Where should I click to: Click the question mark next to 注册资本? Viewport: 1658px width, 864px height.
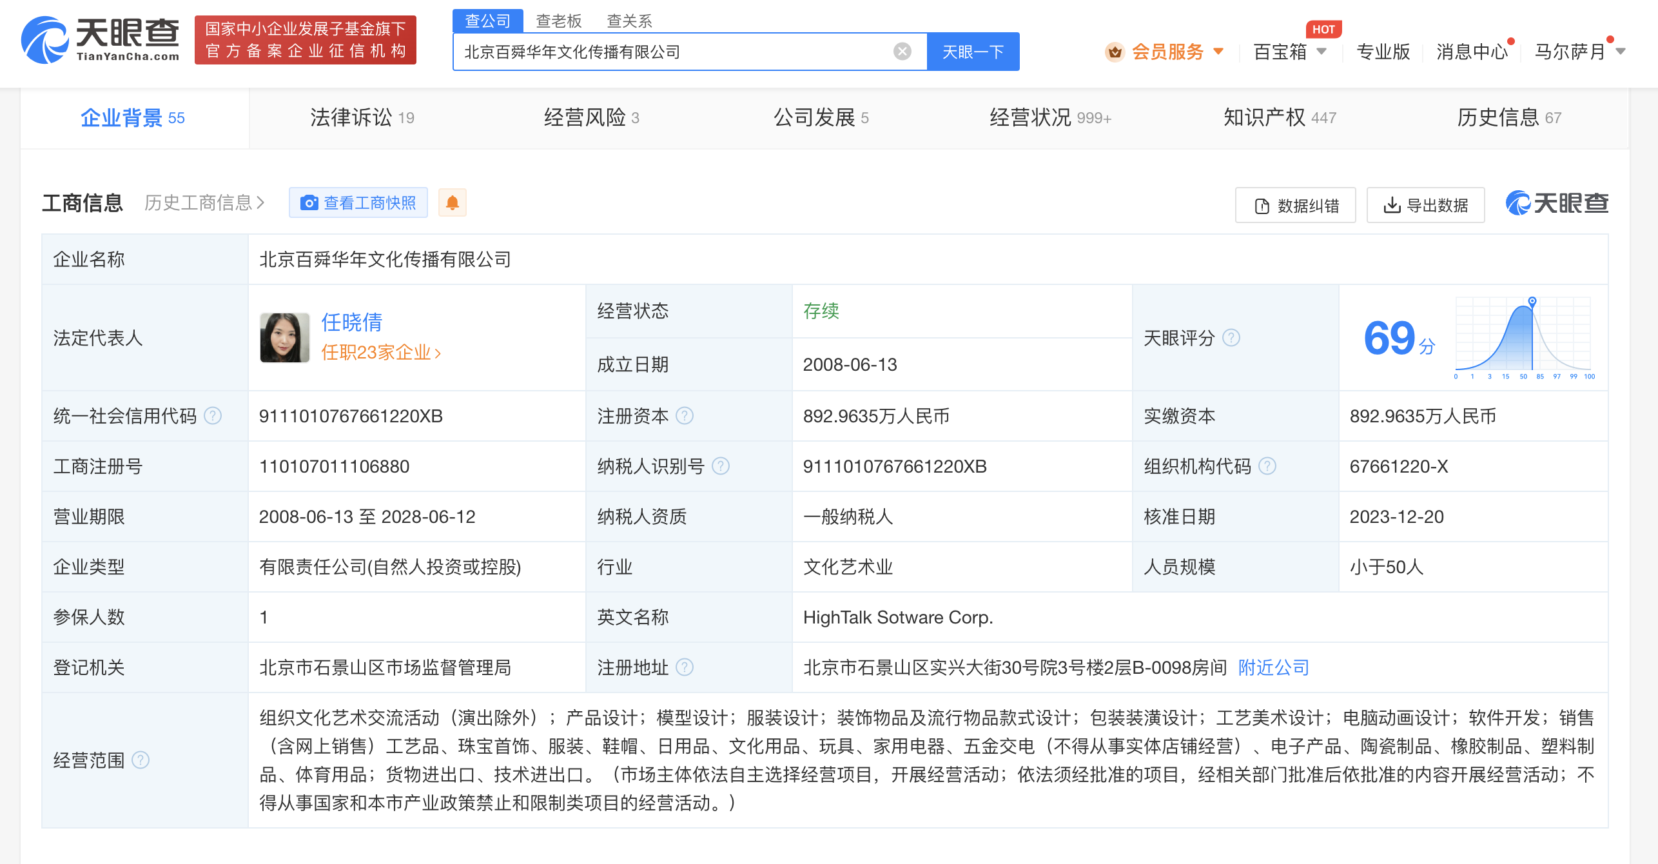click(685, 416)
